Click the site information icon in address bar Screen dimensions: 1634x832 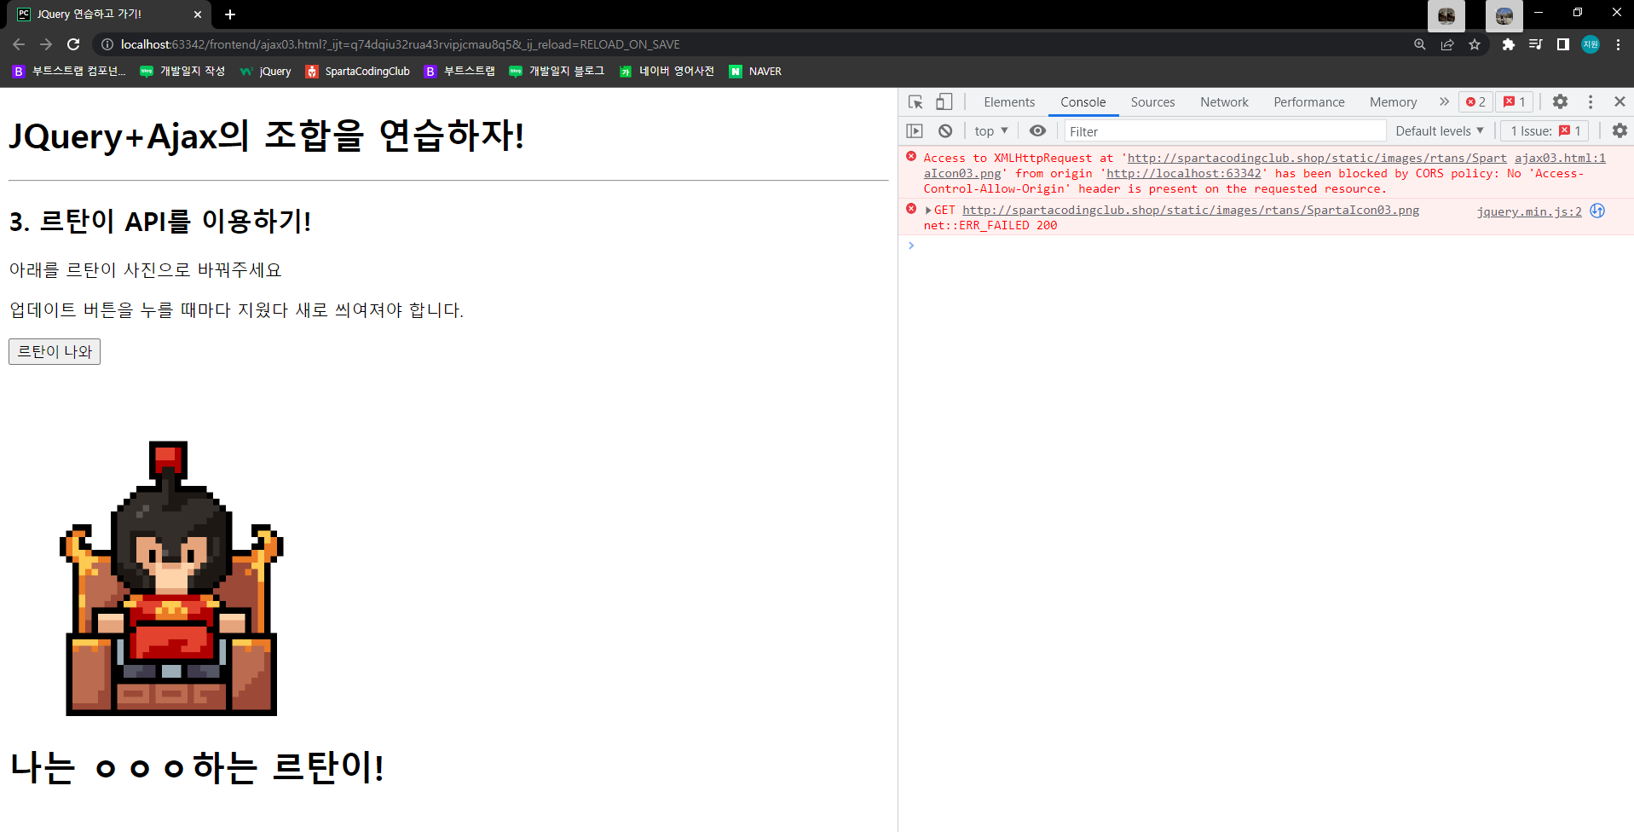(107, 44)
